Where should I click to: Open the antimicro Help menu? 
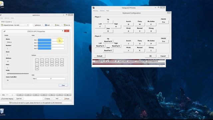(x=12, y=18)
